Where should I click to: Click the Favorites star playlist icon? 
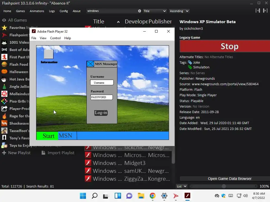tap(4, 28)
